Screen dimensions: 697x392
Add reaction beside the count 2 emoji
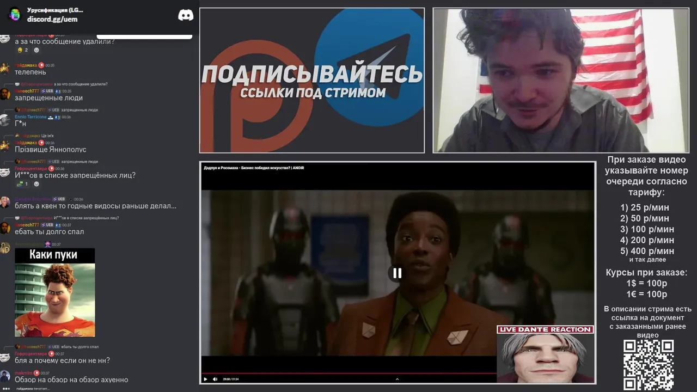[36, 50]
